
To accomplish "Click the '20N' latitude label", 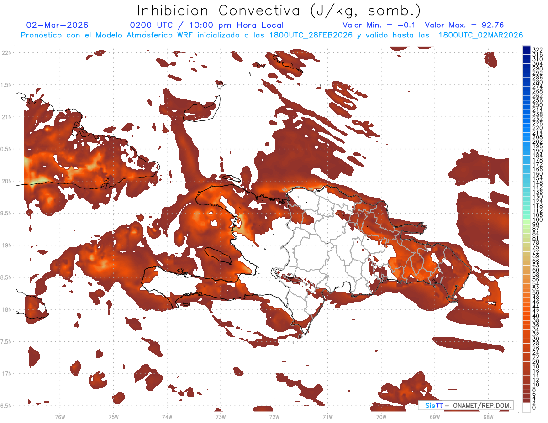I will pos(6,181).
